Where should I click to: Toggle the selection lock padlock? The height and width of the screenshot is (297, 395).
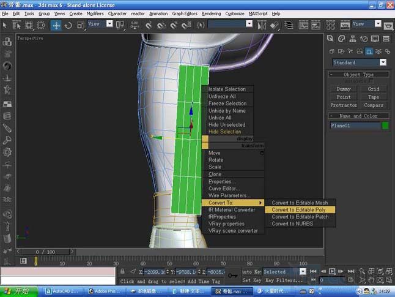pyautogui.click(x=122, y=271)
